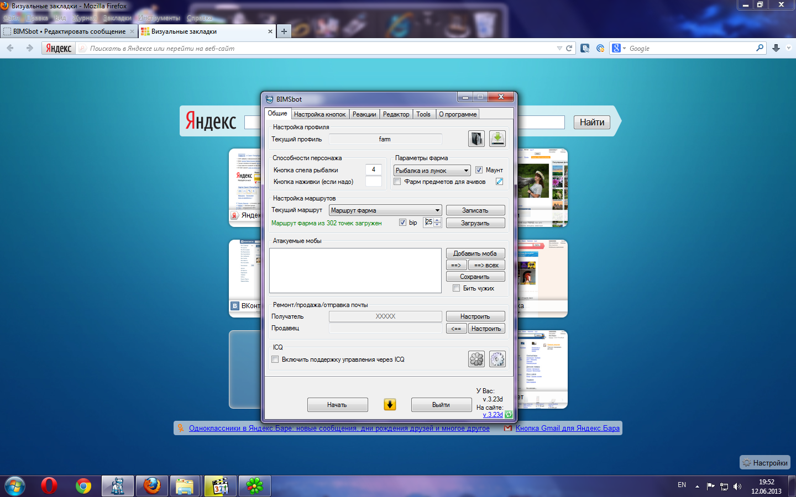The height and width of the screenshot is (497, 796).
Task: Open the Рыбалка из лунок dropdown
Action: point(432,171)
